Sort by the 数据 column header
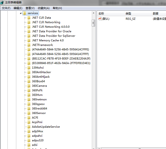 pos(159,14)
